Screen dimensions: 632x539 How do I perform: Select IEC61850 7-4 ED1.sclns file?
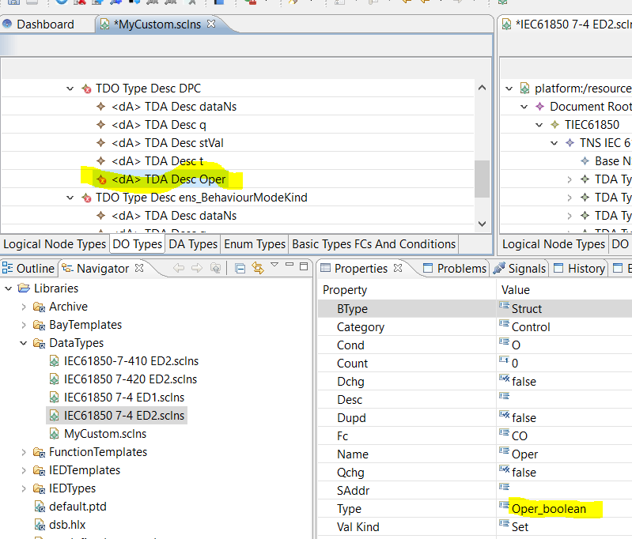point(123,398)
